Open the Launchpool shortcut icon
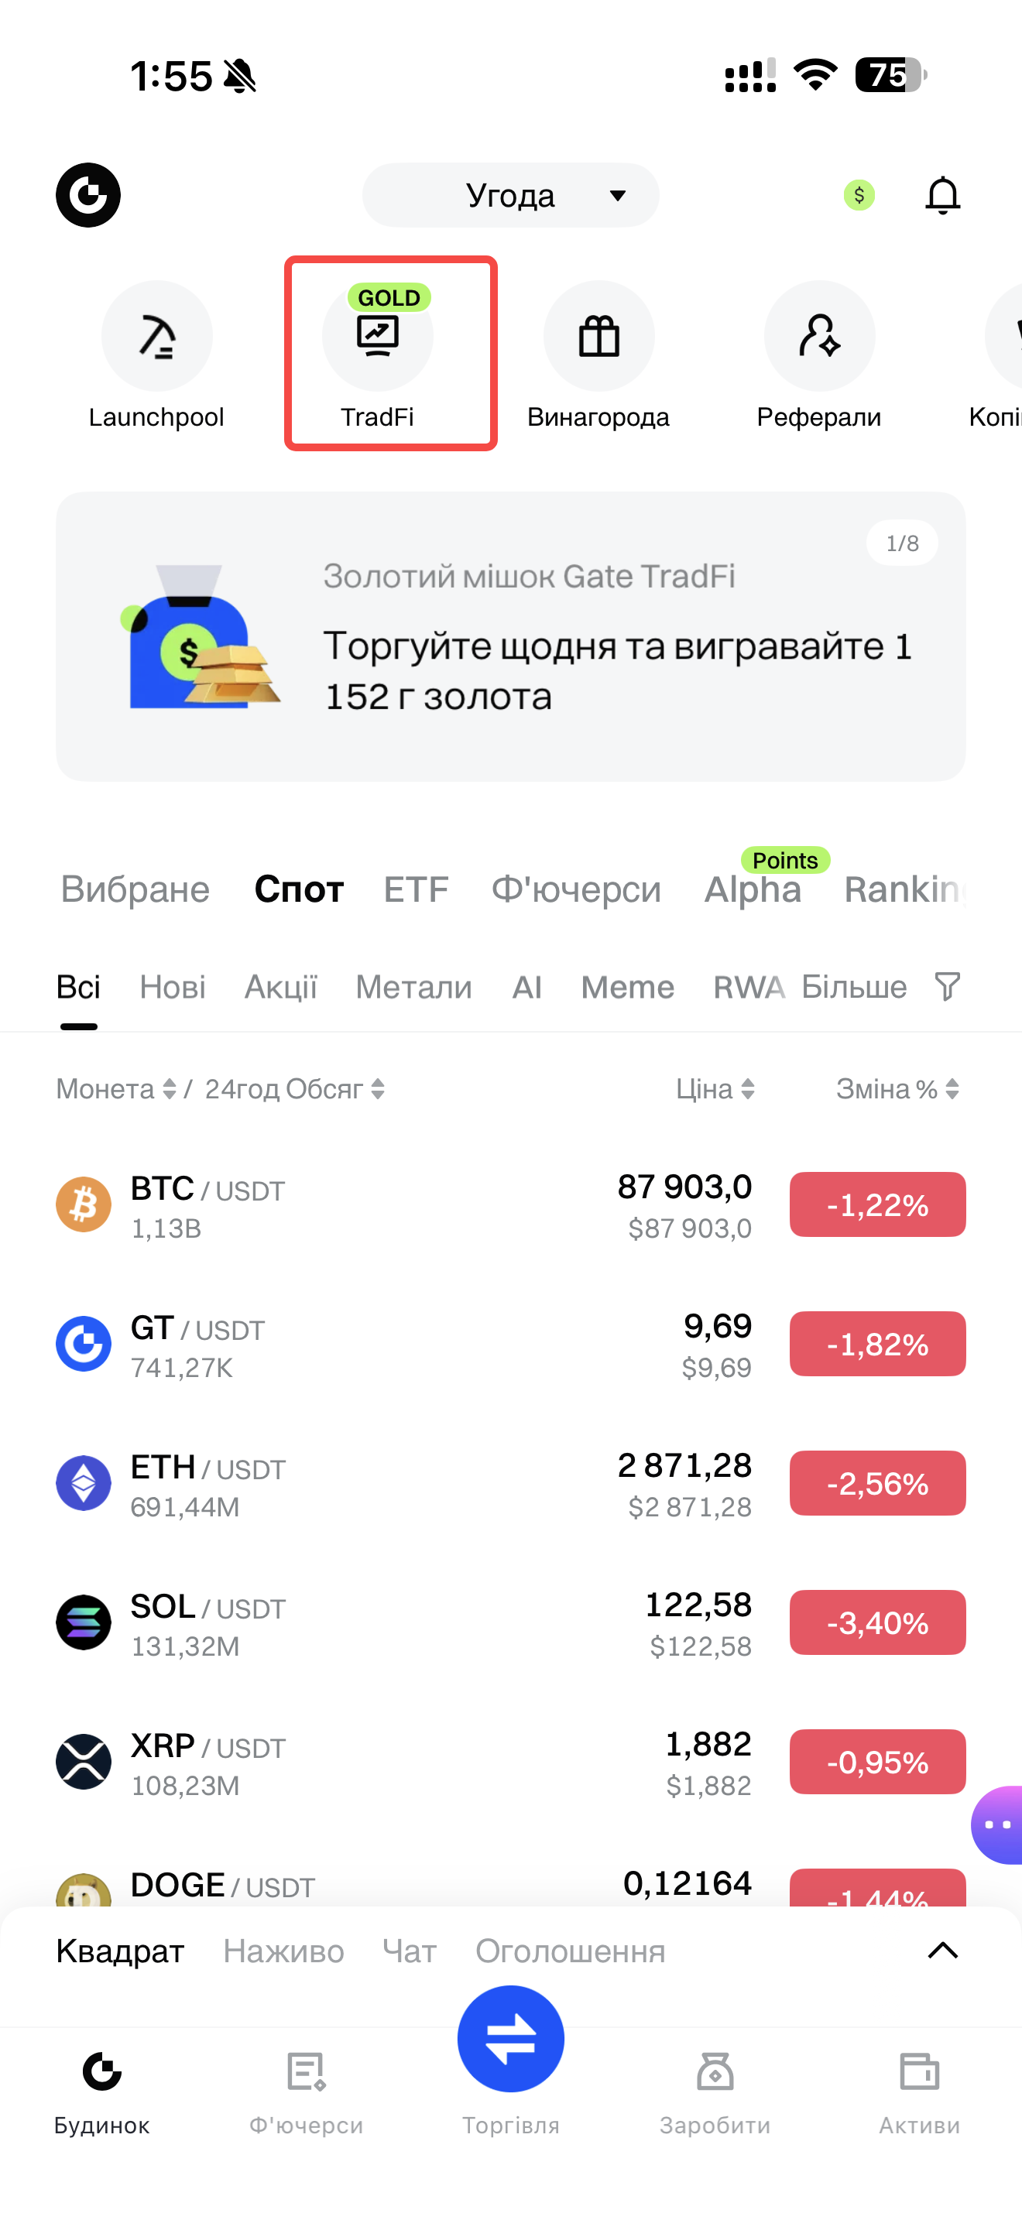 [157, 337]
